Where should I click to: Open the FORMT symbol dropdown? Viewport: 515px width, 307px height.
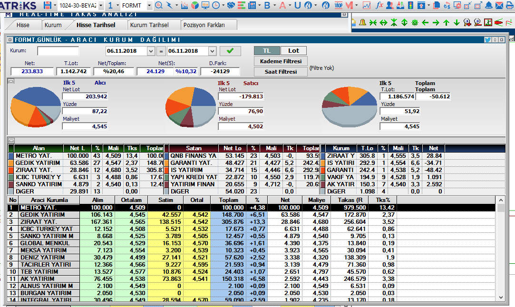point(149,6)
